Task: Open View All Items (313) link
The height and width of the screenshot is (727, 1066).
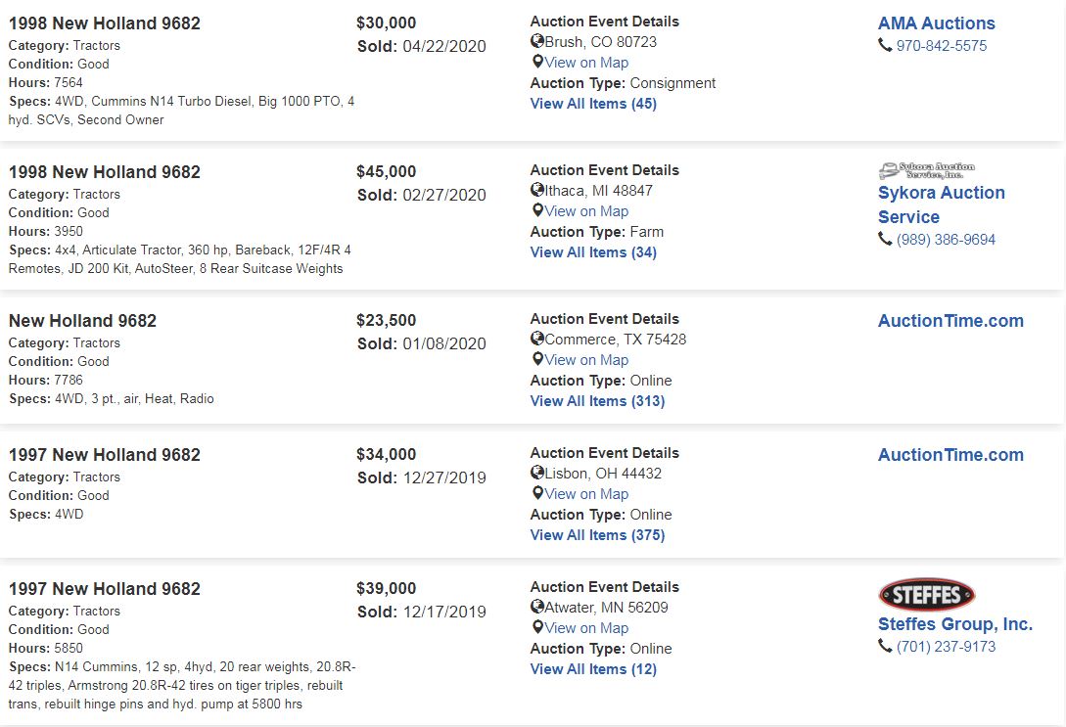Action: point(597,401)
